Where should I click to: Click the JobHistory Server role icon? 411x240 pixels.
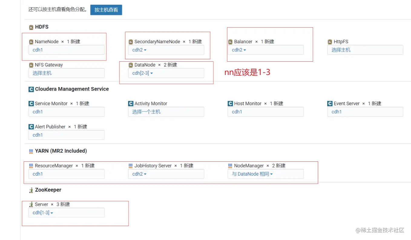130,166
